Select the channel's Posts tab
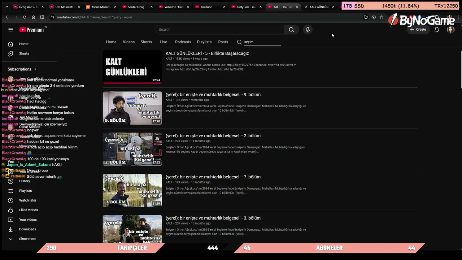 point(223,42)
